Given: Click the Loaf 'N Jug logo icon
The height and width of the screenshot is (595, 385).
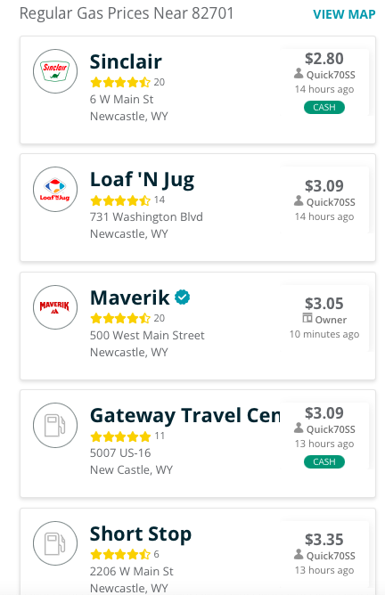Looking at the screenshot, I should tap(55, 189).
